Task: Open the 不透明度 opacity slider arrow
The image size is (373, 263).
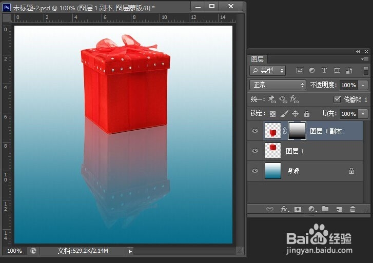Action: pos(363,85)
